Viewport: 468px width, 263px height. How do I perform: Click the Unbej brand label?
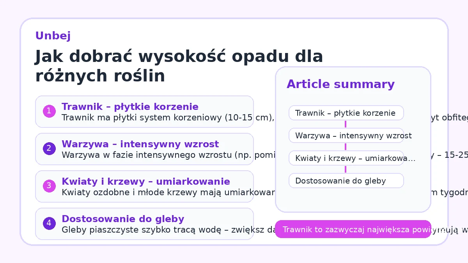(x=53, y=36)
